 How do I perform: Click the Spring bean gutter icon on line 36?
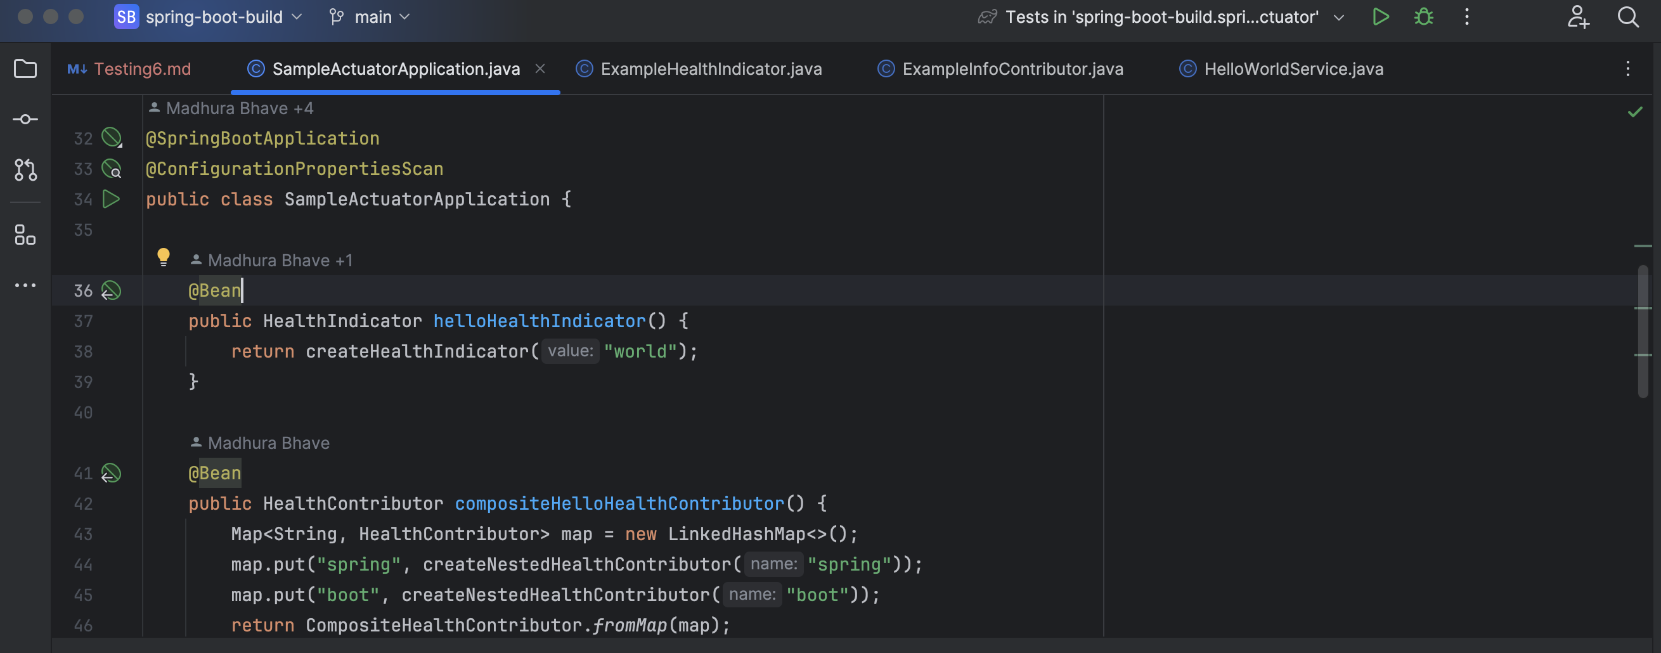tap(111, 291)
